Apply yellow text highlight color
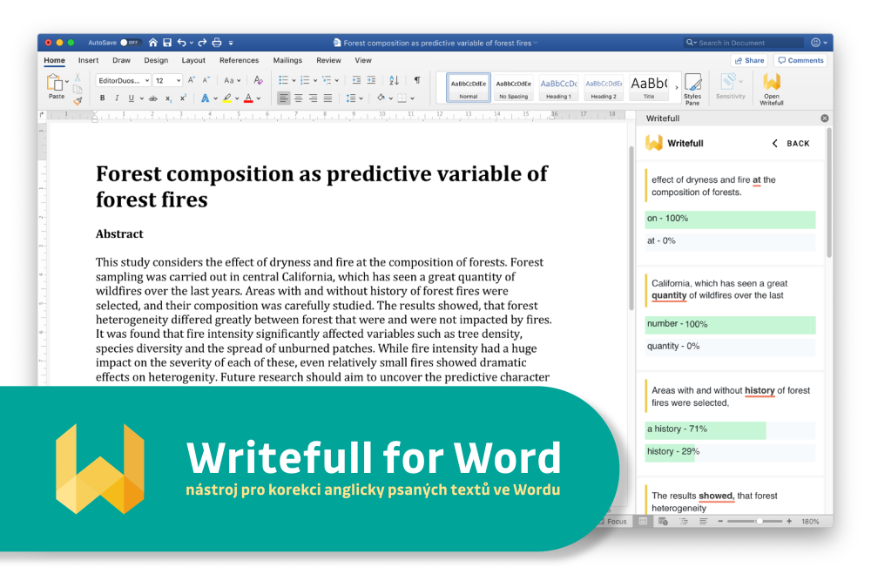871x581 pixels. click(226, 98)
